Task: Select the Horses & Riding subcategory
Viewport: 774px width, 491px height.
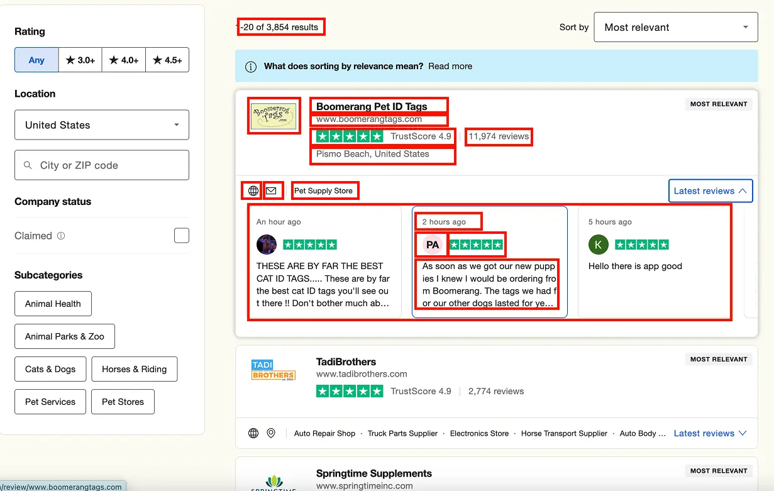Action: pyautogui.click(x=135, y=369)
